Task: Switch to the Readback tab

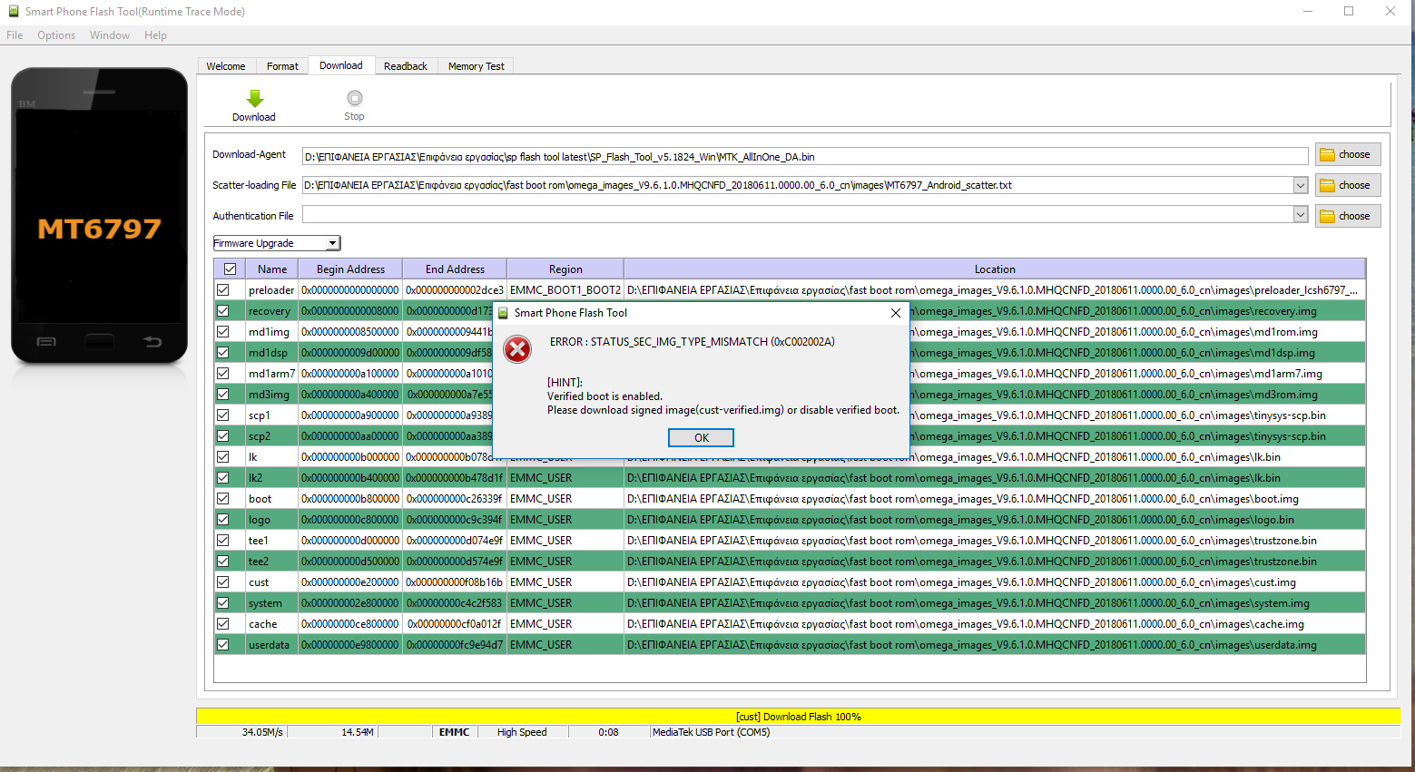Action: [x=405, y=66]
